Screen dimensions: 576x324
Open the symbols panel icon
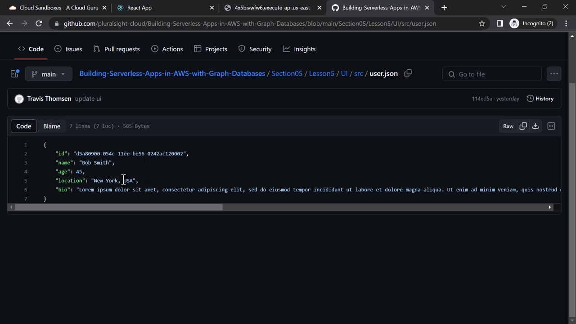pos(551,126)
